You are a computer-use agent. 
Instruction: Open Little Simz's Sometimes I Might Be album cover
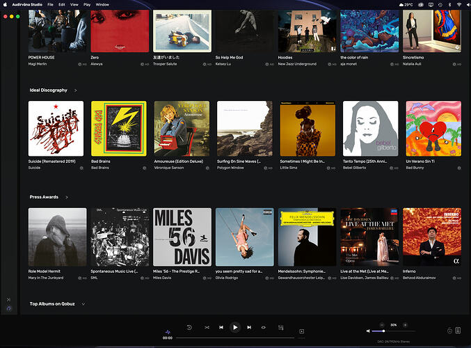[308, 128]
